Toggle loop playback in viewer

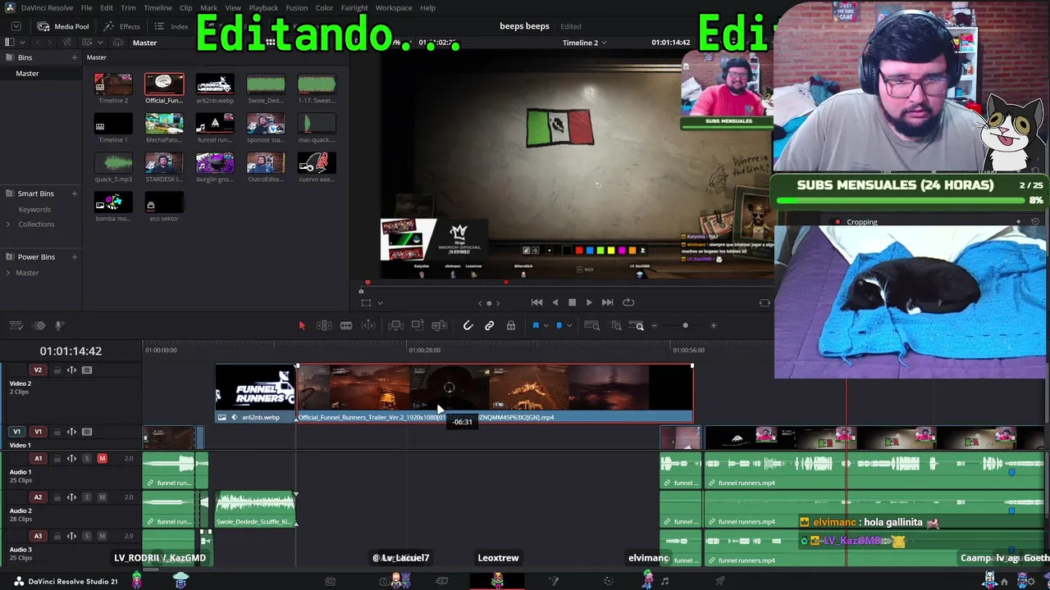(628, 302)
